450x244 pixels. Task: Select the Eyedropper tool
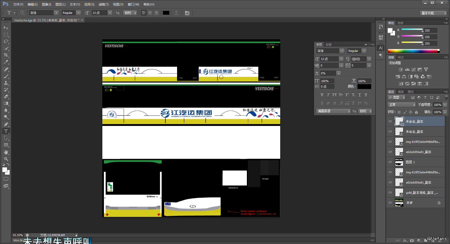tap(6, 62)
